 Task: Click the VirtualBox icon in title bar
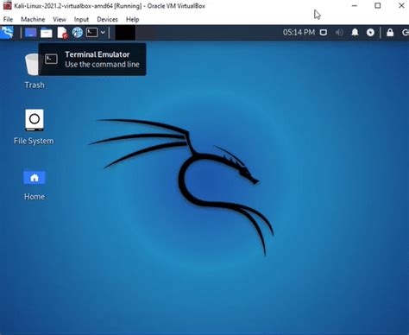[x=7, y=5]
